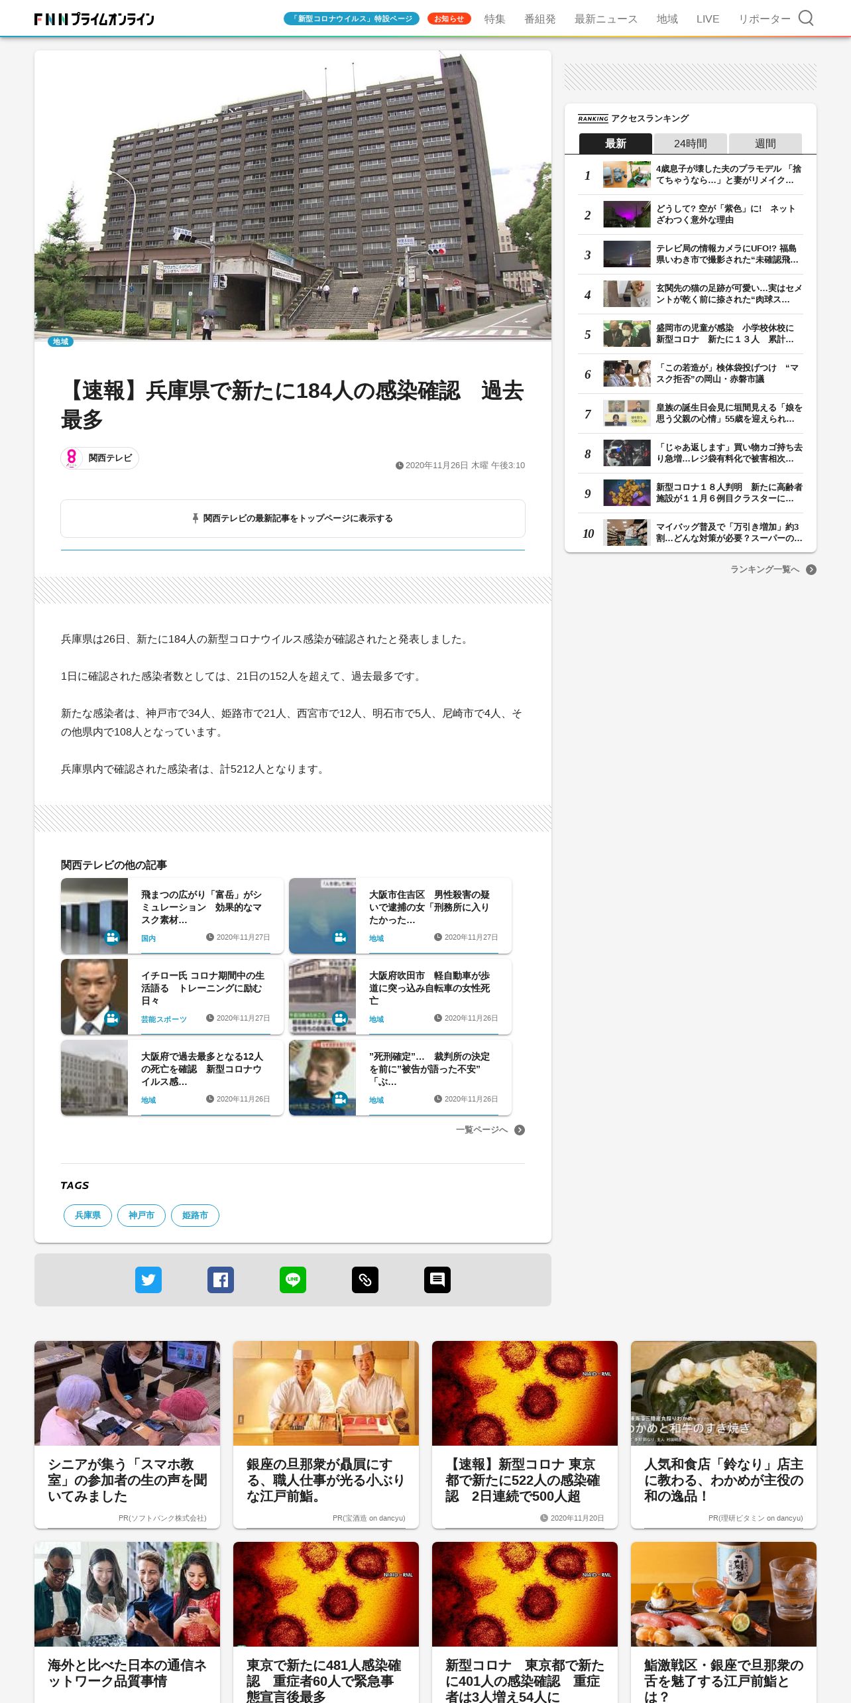Pin 関西テレビ latest articles to top page

(293, 519)
